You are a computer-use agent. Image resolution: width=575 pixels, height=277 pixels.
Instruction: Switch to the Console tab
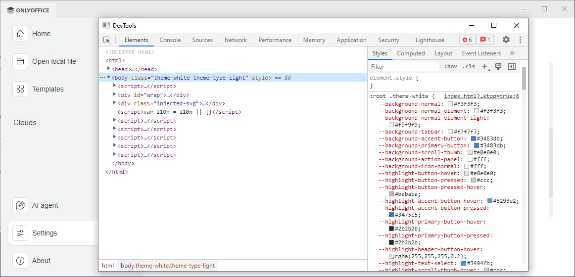pyautogui.click(x=170, y=40)
